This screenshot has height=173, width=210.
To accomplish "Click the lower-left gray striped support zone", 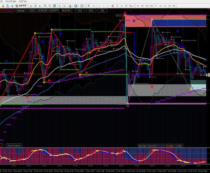I will [63, 100].
